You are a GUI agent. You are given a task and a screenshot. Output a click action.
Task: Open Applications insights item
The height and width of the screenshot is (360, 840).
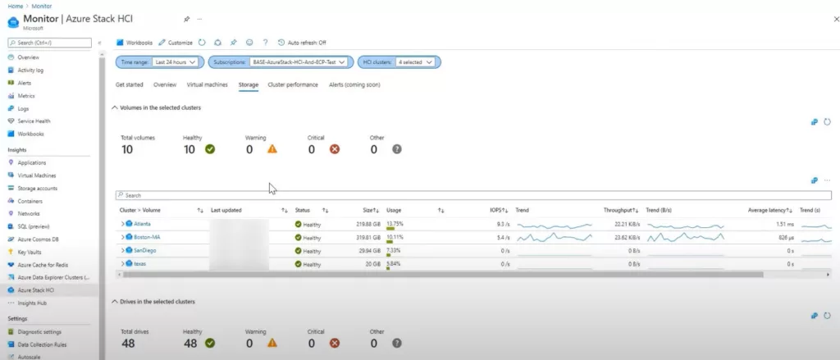32,163
